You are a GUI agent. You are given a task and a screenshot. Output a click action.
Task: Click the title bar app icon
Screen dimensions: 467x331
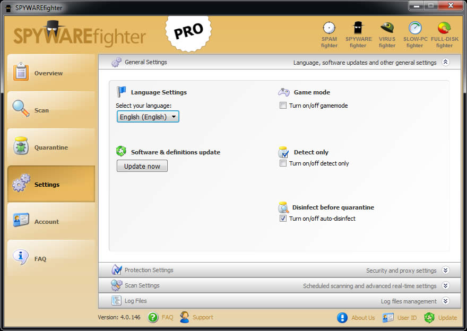coord(8,8)
